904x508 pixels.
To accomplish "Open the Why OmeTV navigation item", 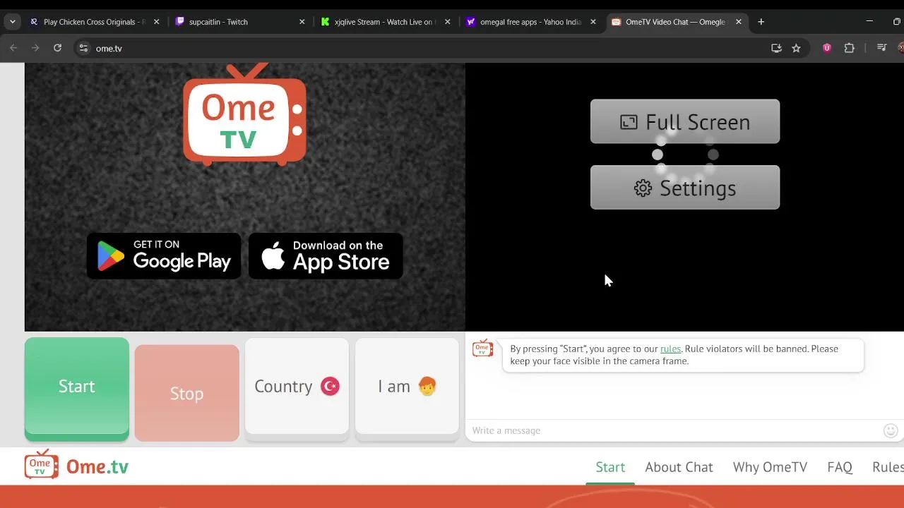I will pyautogui.click(x=770, y=467).
